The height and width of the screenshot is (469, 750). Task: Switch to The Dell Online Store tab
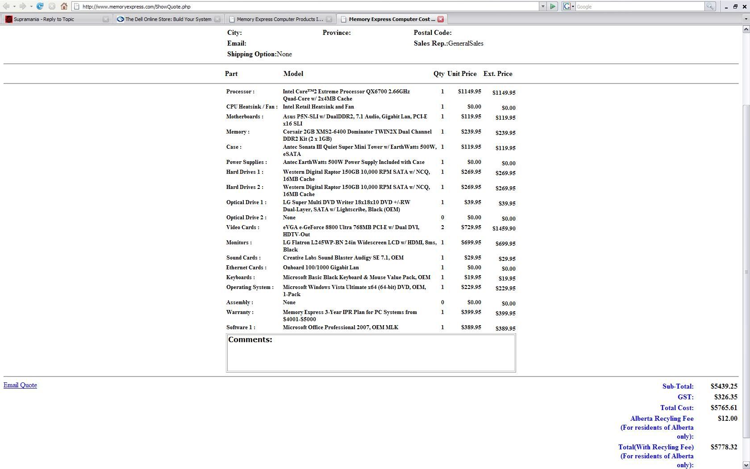(168, 19)
